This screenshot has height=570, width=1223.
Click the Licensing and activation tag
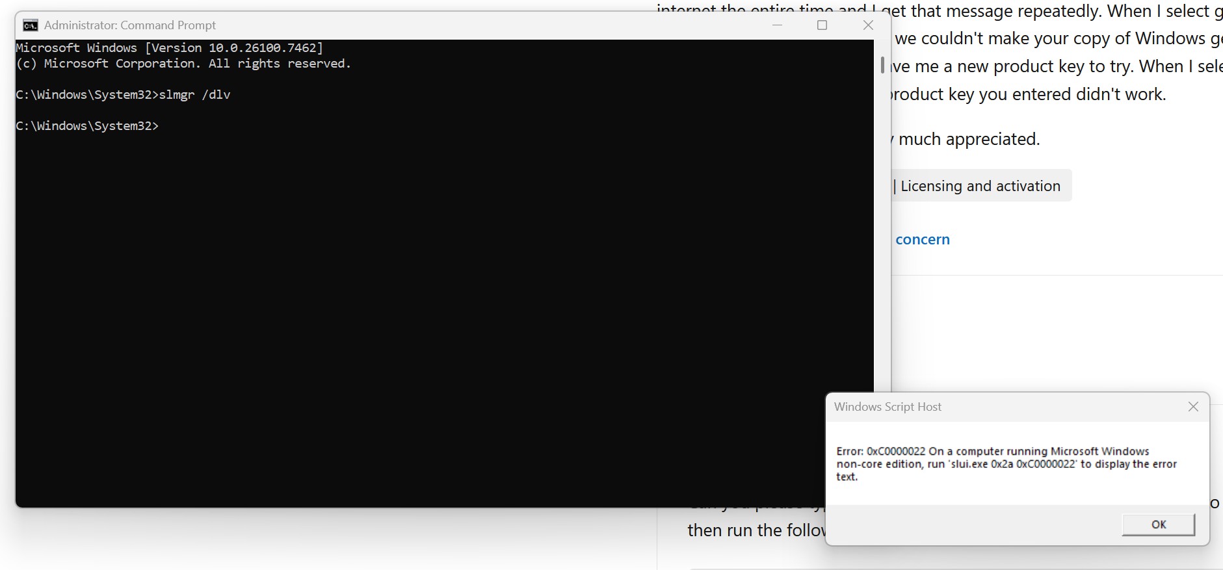click(x=980, y=186)
